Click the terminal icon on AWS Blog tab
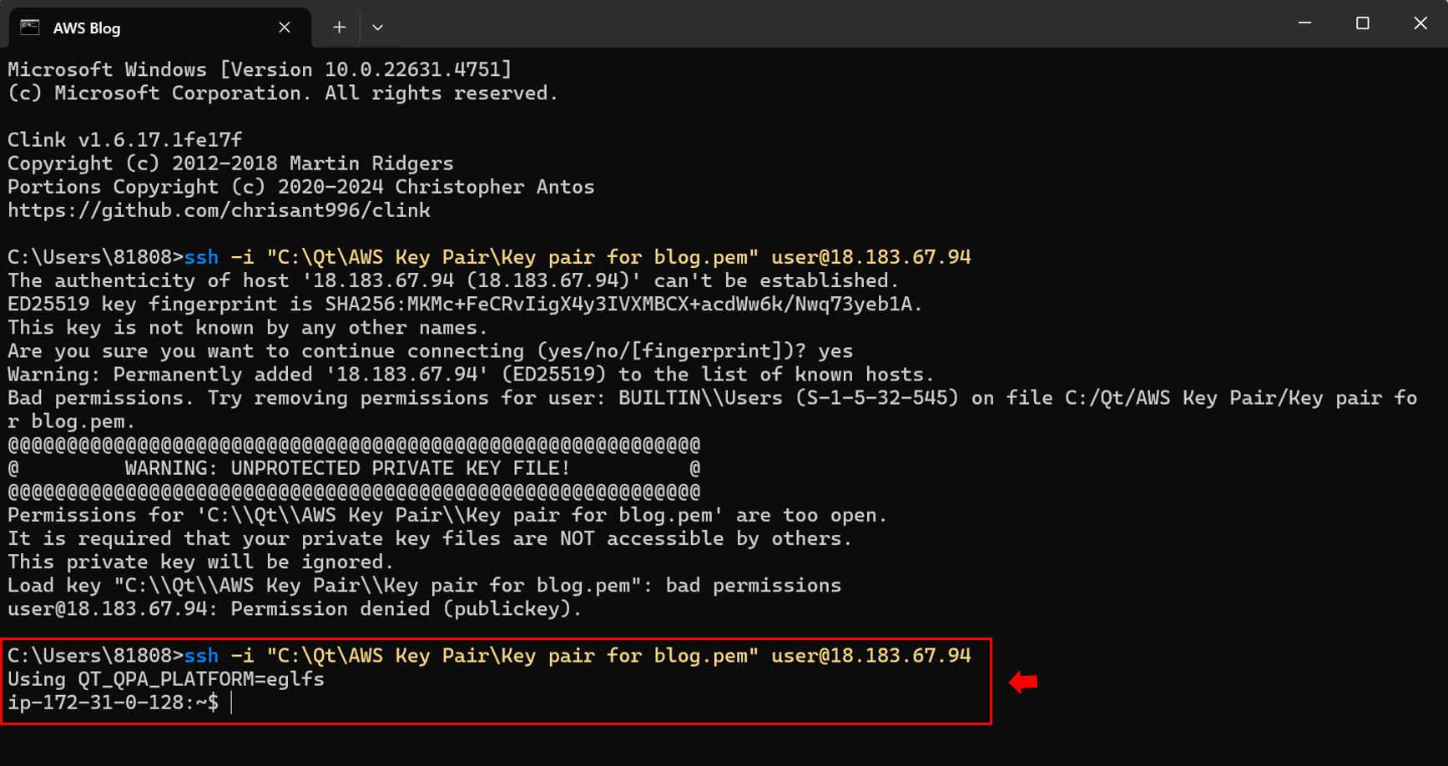This screenshot has width=1448, height=766. coord(30,28)
